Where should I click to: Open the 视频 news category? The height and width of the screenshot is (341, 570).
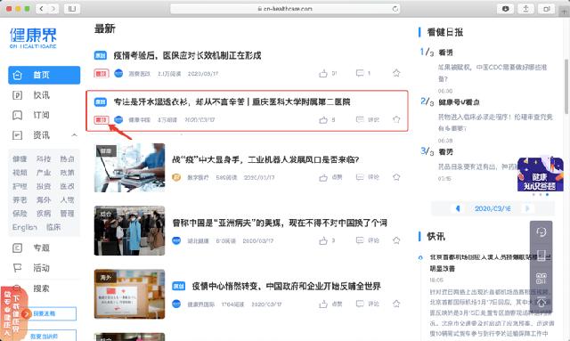click(x=20, y=173)
